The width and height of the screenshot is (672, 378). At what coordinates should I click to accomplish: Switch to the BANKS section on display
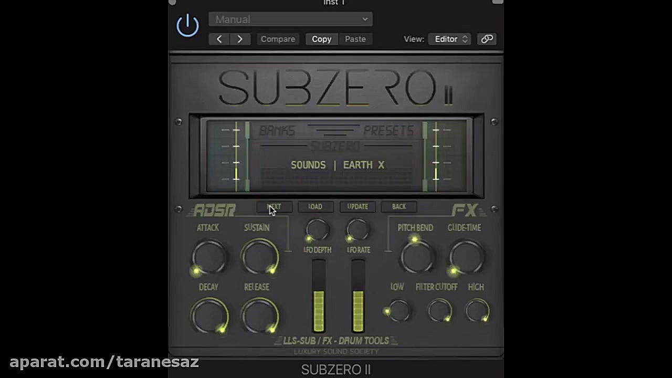pyautogui.click(x=277, y=131)
